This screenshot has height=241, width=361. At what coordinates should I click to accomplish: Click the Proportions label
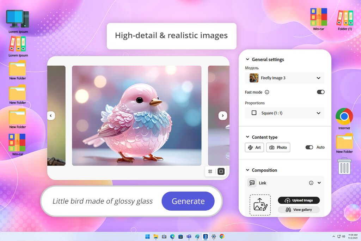pos(255,103)
